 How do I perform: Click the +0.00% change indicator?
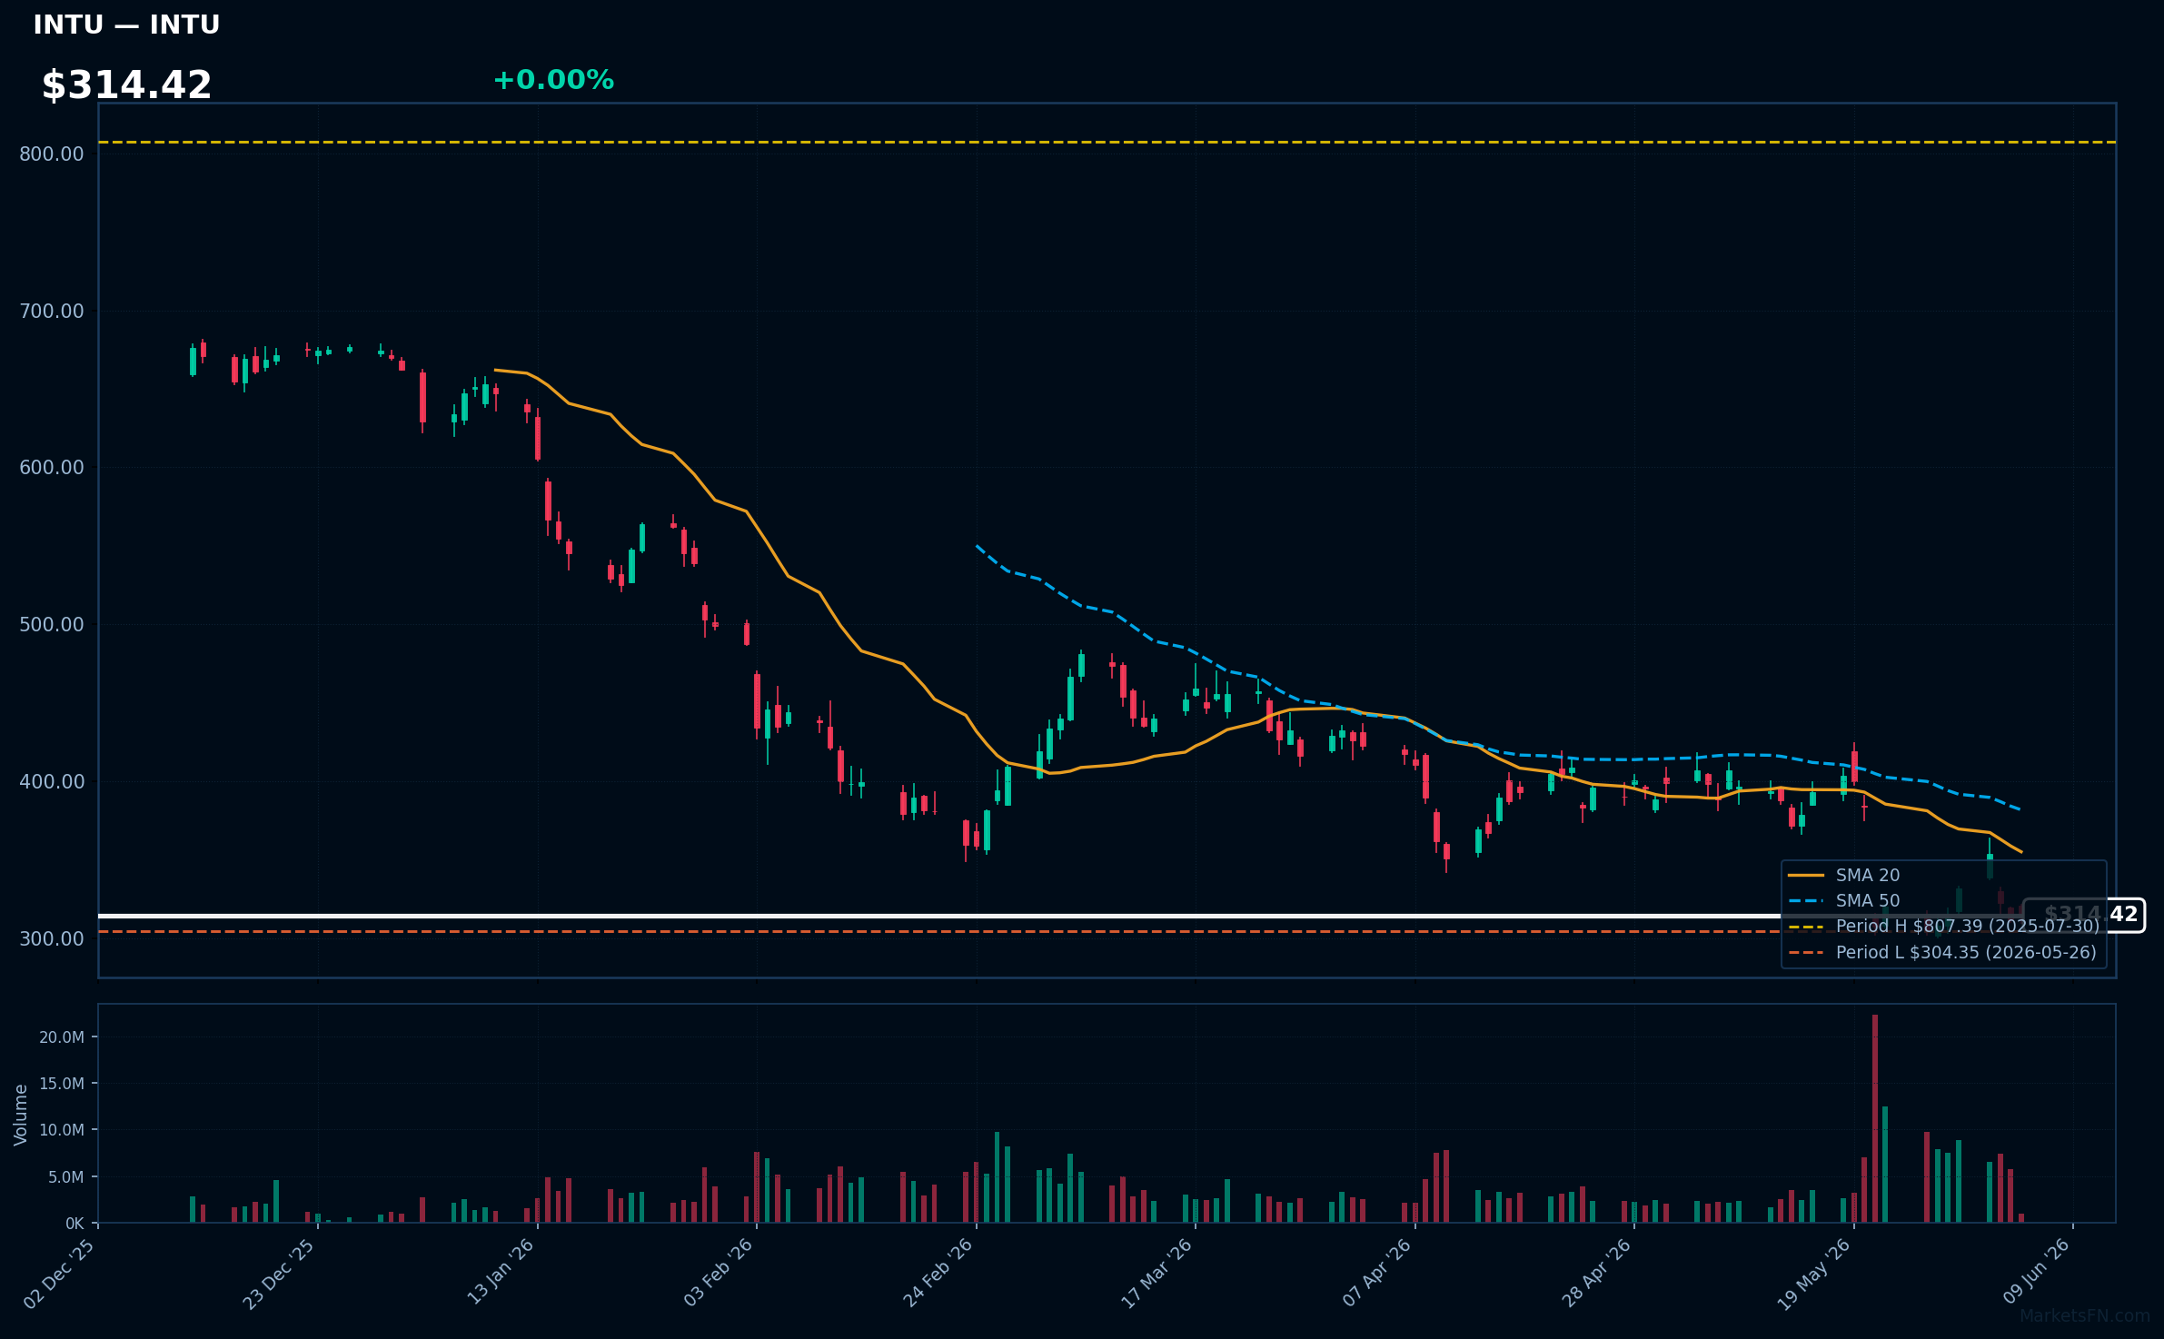point(553,80)
